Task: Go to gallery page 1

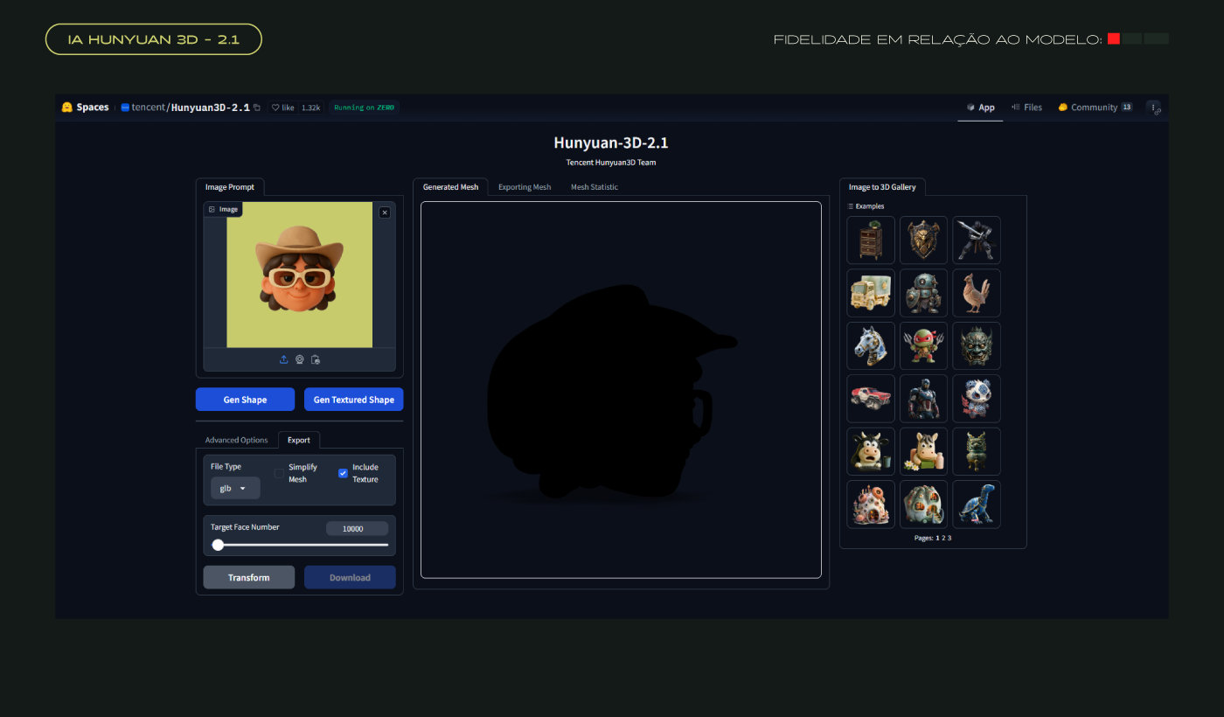Action: (x=938, y=538)
